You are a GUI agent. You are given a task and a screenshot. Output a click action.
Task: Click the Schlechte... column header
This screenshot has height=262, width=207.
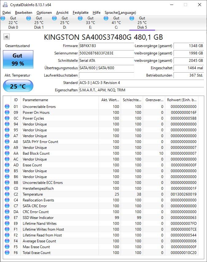pyautogui.click(x=132, y=100)
